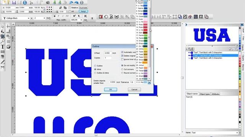This screenshot has height=137, width=245.
Task: Click the copy objects icon beside Relative
Action: (x=65, y=8)
